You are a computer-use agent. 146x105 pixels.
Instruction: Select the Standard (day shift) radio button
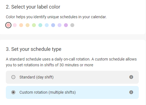13,77
